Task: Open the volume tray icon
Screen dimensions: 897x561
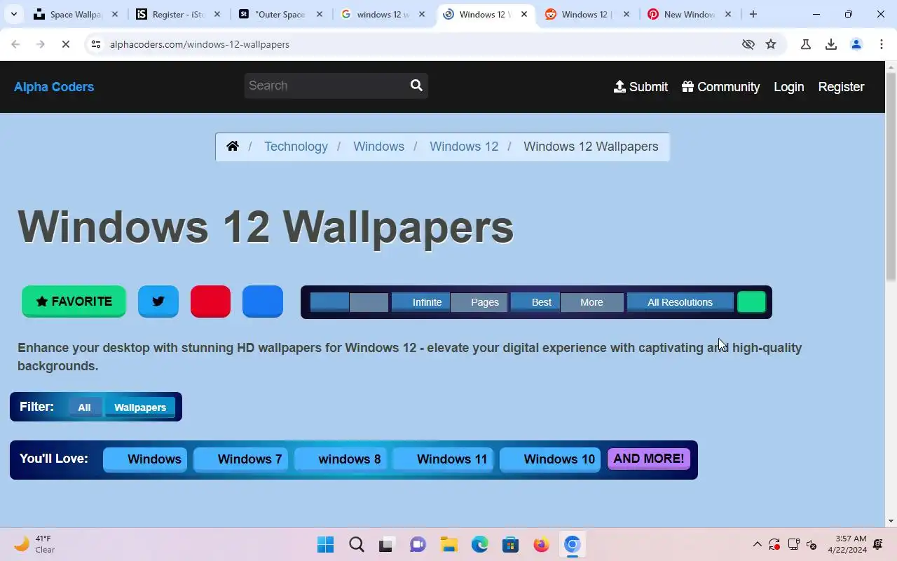Action: point(812,544)
